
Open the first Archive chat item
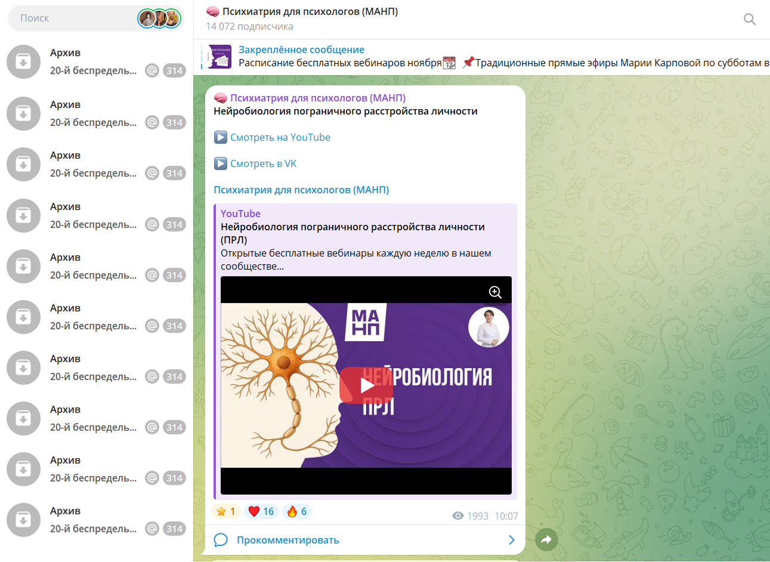(x=95, y=61)
